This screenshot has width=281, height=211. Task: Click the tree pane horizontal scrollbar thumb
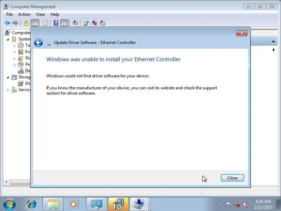click(20, 183)
